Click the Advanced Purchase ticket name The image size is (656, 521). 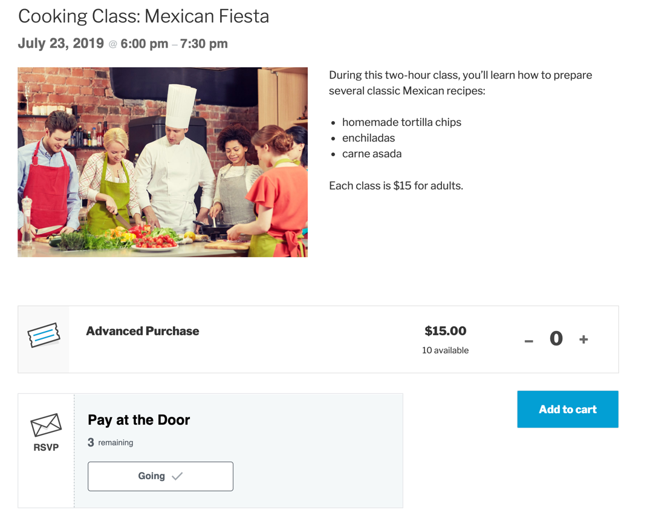pos(143,331)
